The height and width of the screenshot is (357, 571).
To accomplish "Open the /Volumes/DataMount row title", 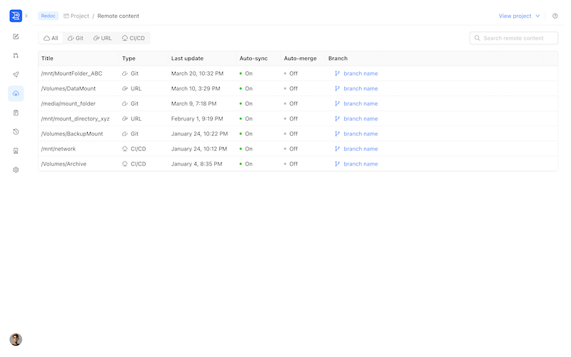I will click(x=69, y=89).
